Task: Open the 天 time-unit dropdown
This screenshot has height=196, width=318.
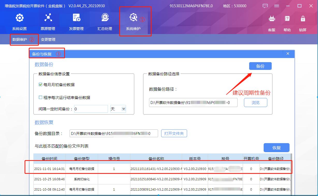Action: [x=118, y=109]
